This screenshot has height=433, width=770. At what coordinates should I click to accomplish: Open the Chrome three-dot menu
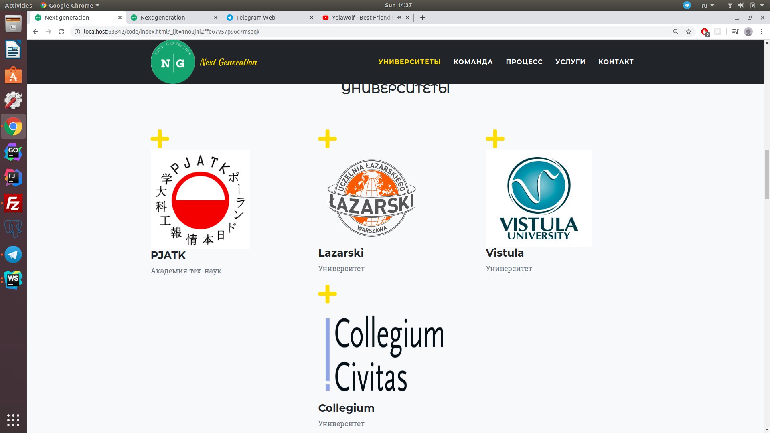[x=761, y=32]
